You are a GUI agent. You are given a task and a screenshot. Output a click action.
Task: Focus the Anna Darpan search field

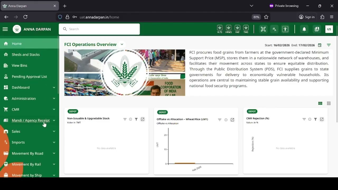(99, 29)
